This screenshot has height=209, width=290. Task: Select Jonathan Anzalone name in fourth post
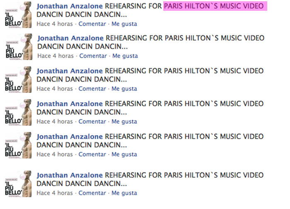(70, 104)
